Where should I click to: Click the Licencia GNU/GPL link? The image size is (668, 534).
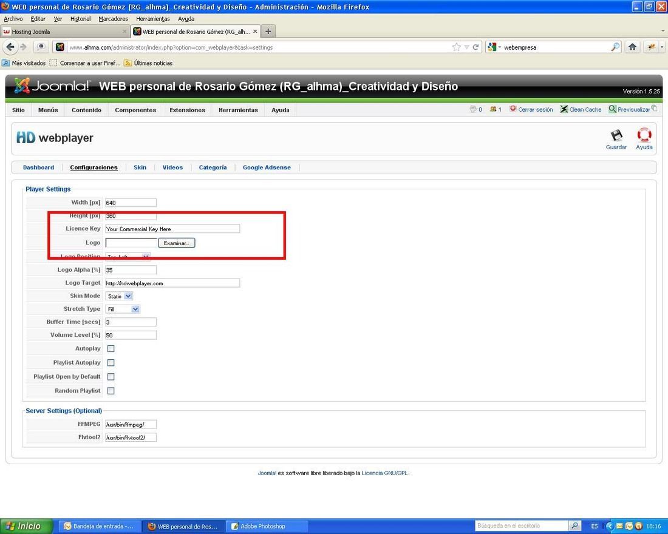click(384, 473)
